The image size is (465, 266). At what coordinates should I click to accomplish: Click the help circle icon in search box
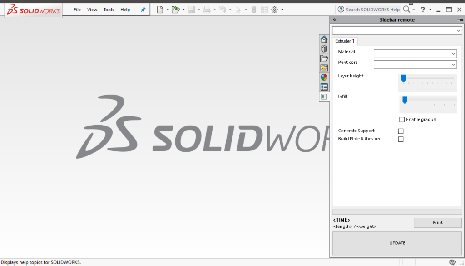(x=341, y=10)
